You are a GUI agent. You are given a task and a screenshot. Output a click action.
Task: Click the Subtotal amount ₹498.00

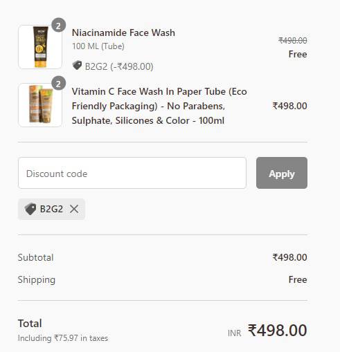tap(289, 257)
